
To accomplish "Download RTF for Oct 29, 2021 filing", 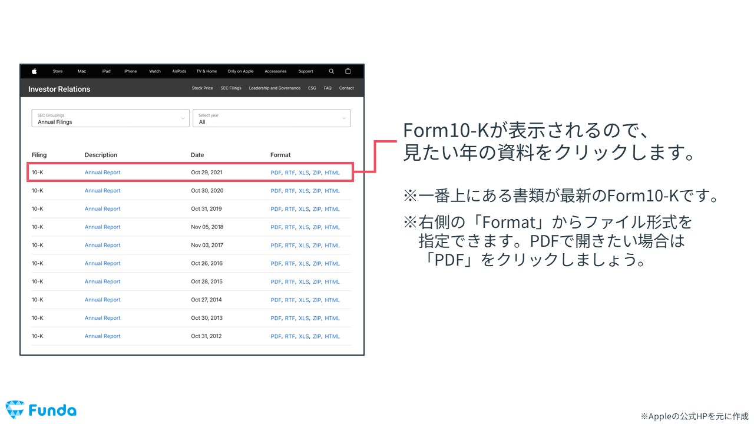I will (290, 173).
